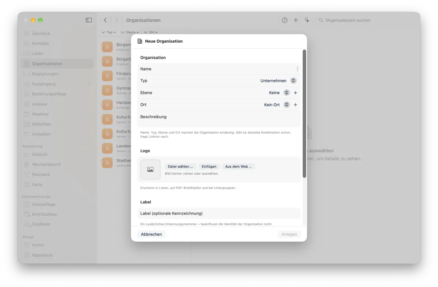Click the plus next to Ebene
This screenshot has height=287, width=438.
pyautogui.click(x=295, y=93)
